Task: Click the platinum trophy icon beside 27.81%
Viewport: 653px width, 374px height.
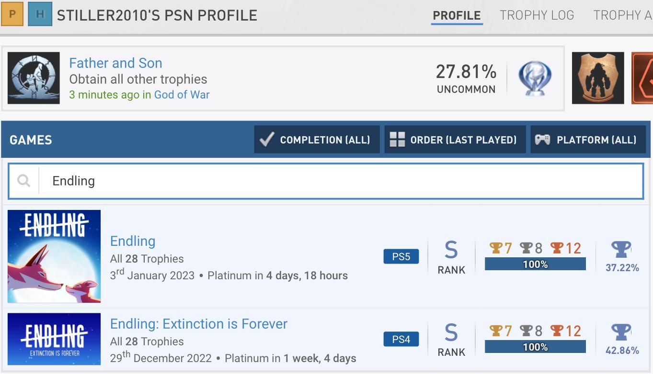Action: tap(535, 78)
